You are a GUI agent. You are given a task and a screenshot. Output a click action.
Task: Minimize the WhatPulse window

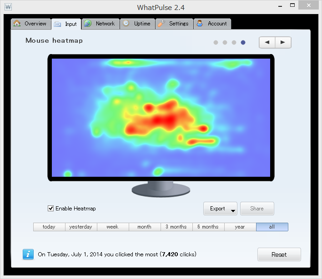coord(280,6)
